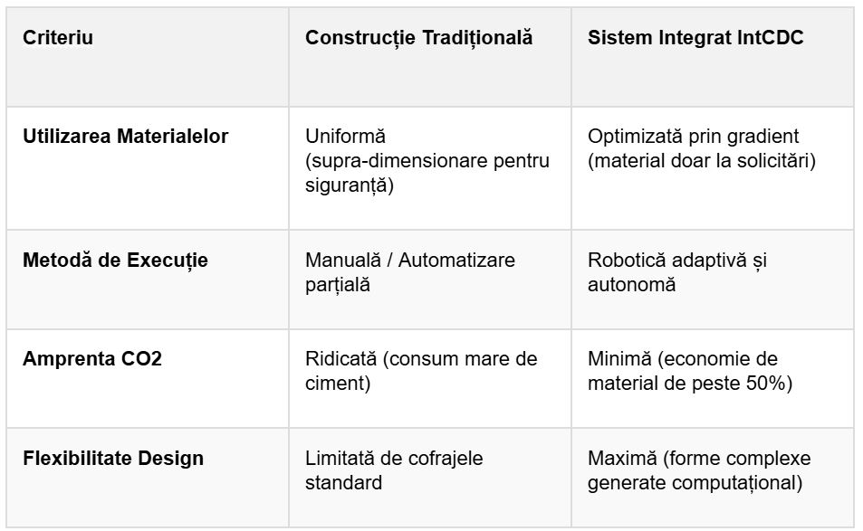Select the 'Limitată de cofrajele standard' cell
Screen dimensions: 863x531
tap(394, 470)
